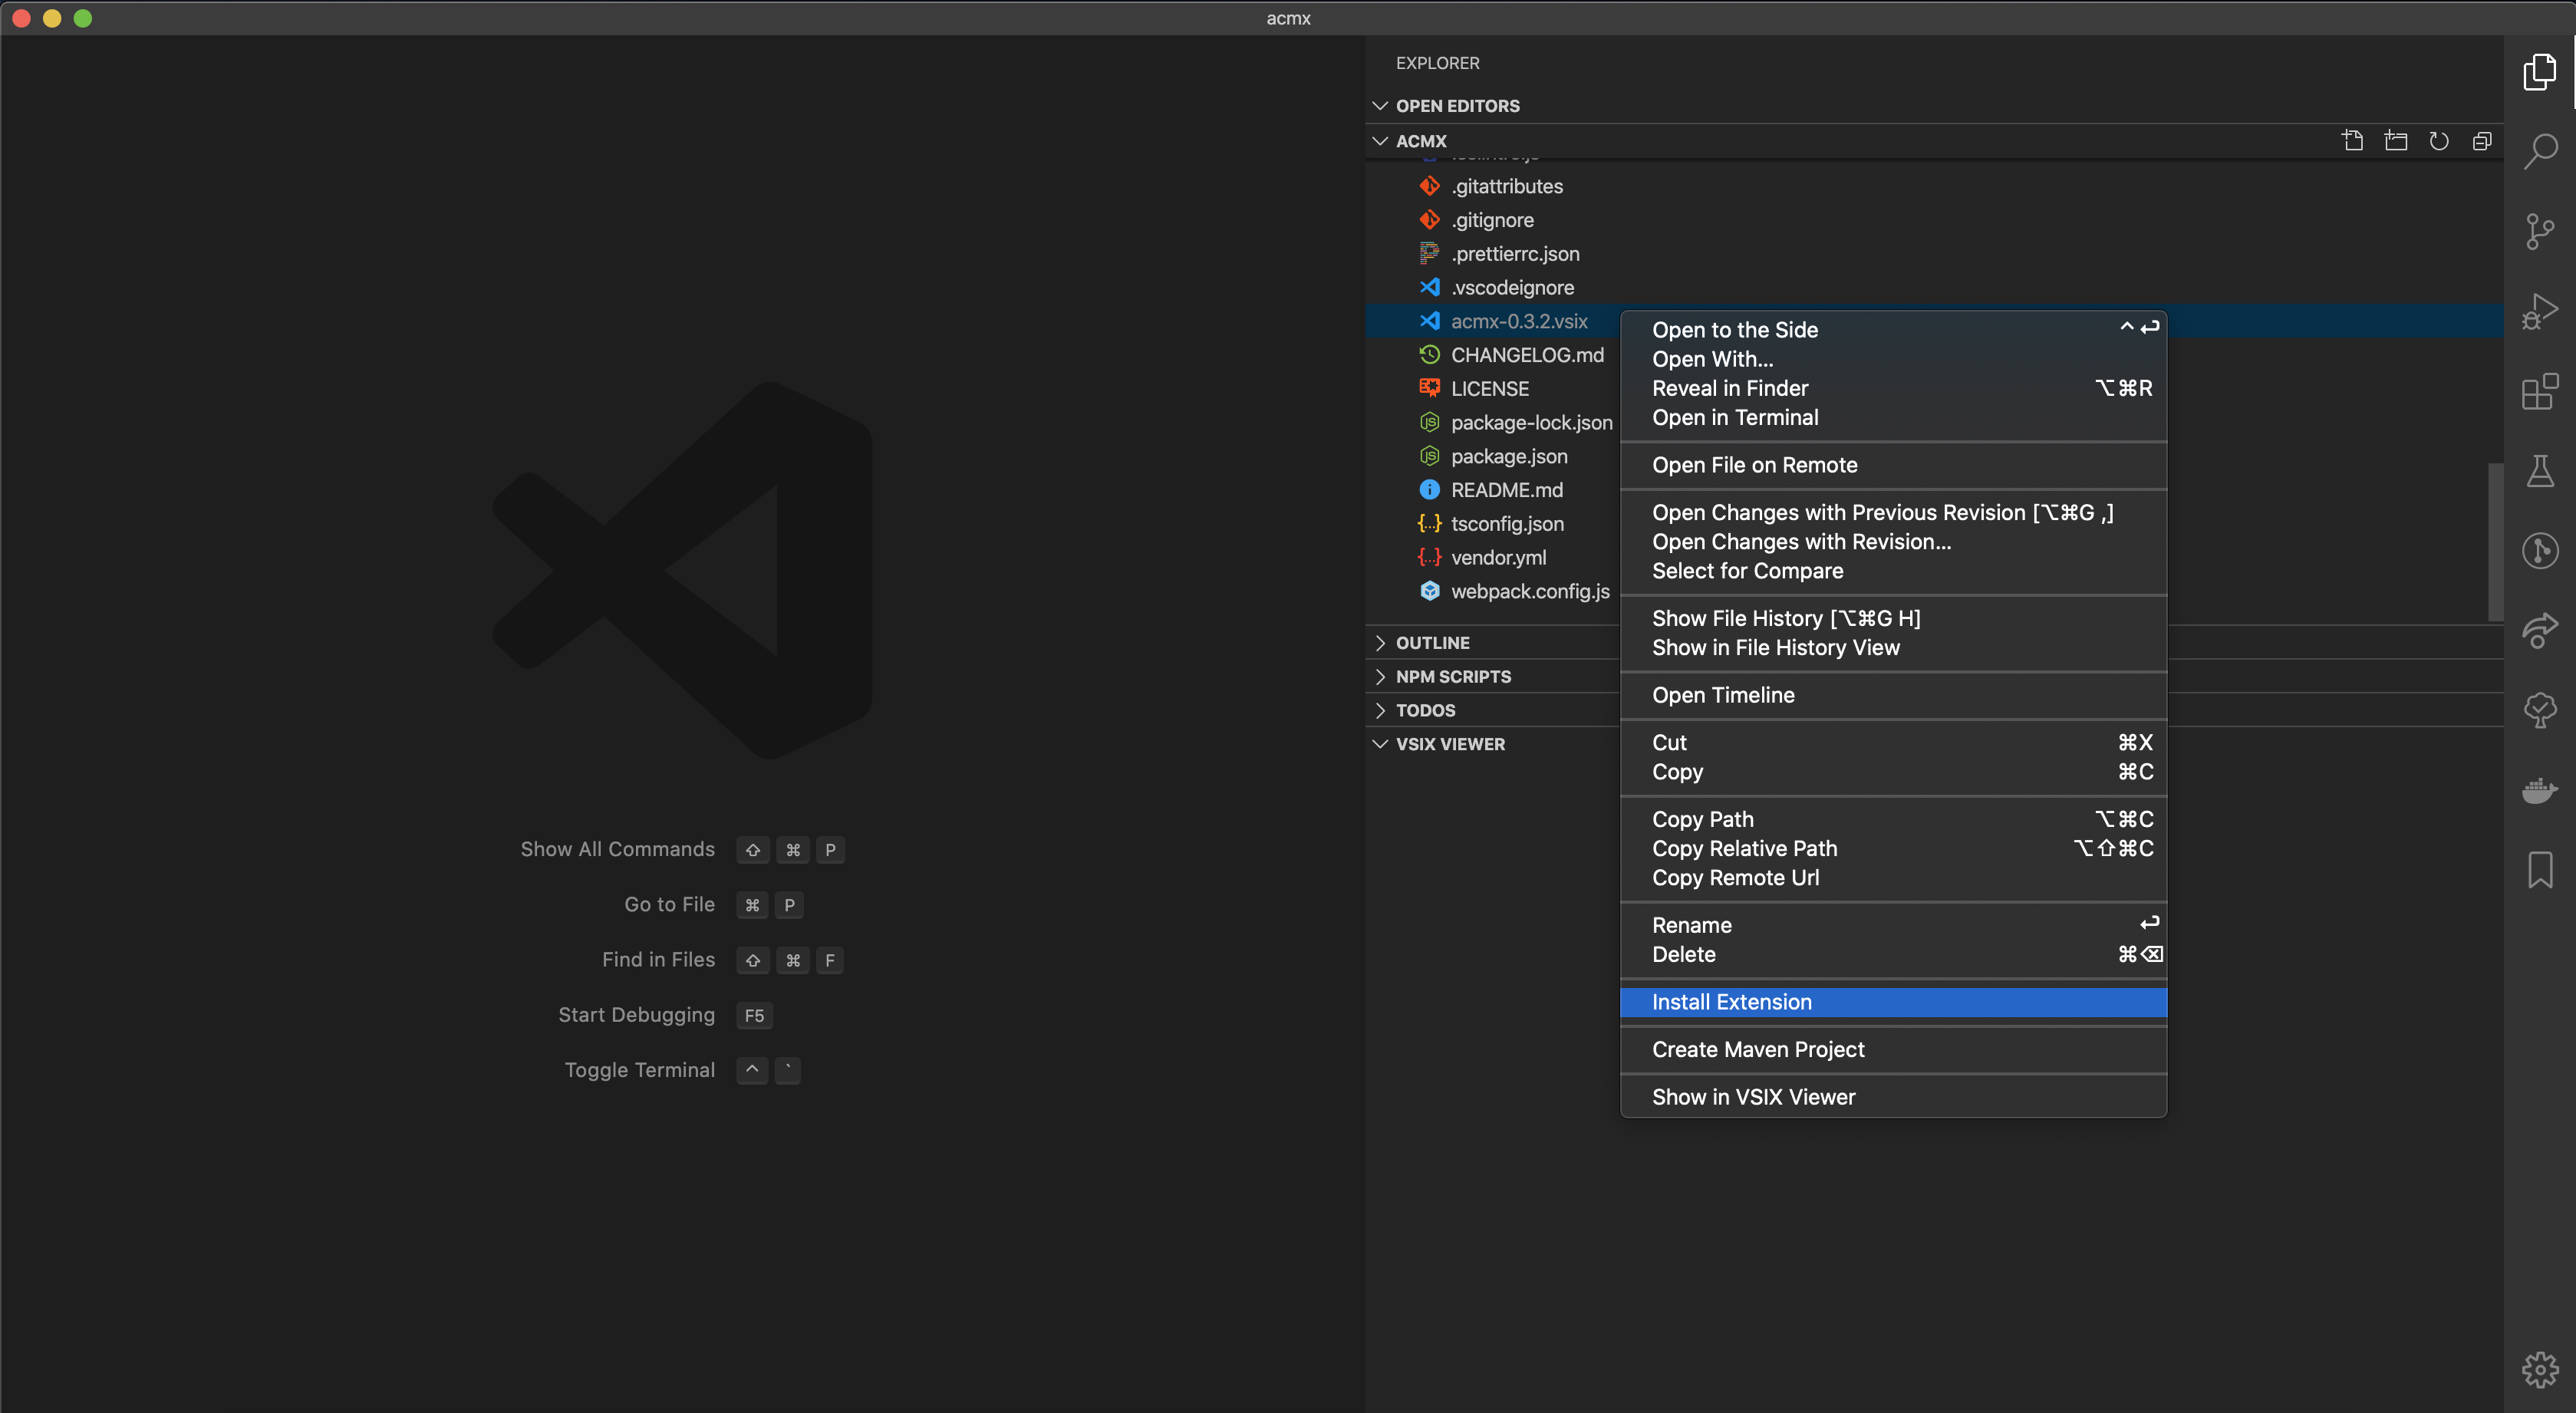The height and width of the screenshot is (1413, 2576).
Task: Open the Testing flask icon
Action: pos(2540,471)
